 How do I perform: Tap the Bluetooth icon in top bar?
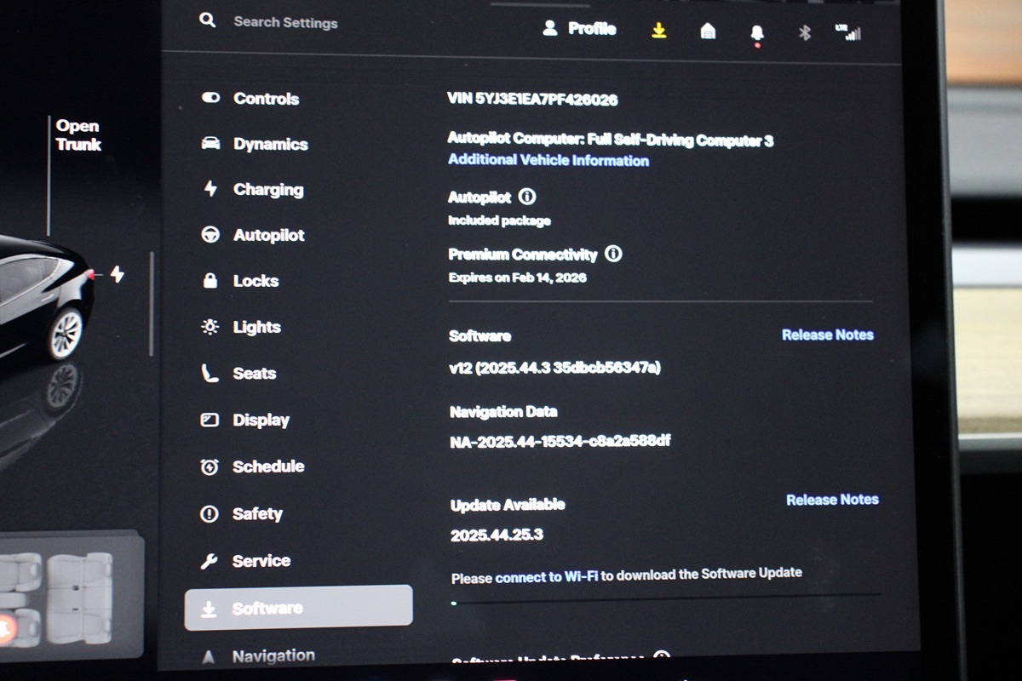point(804,33)
